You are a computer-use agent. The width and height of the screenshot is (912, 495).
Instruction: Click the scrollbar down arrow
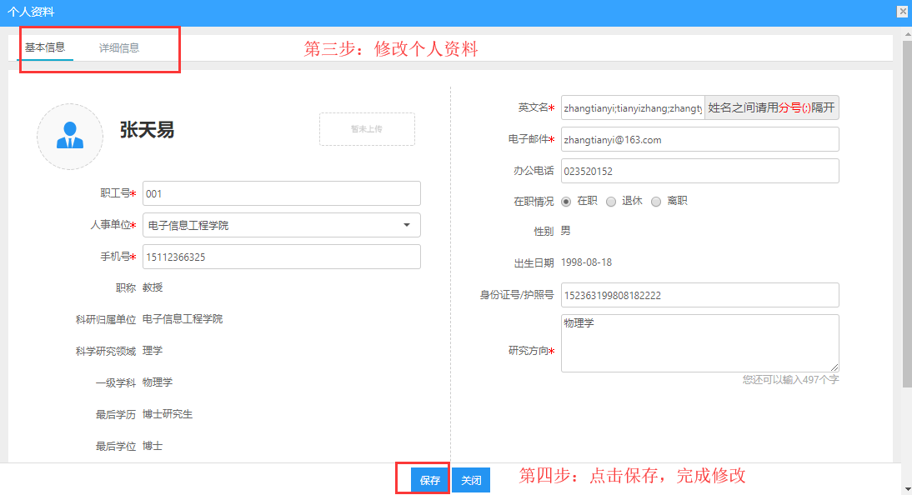coord(906,488)
